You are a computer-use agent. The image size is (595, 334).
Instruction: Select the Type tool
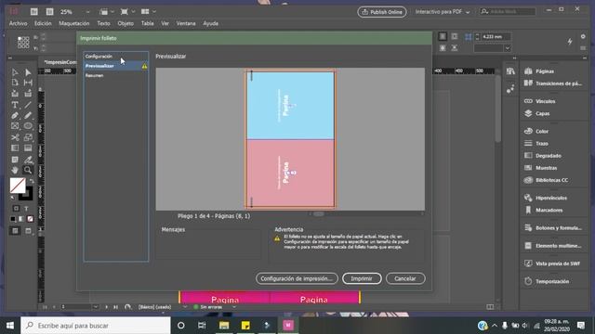point(15,105)
